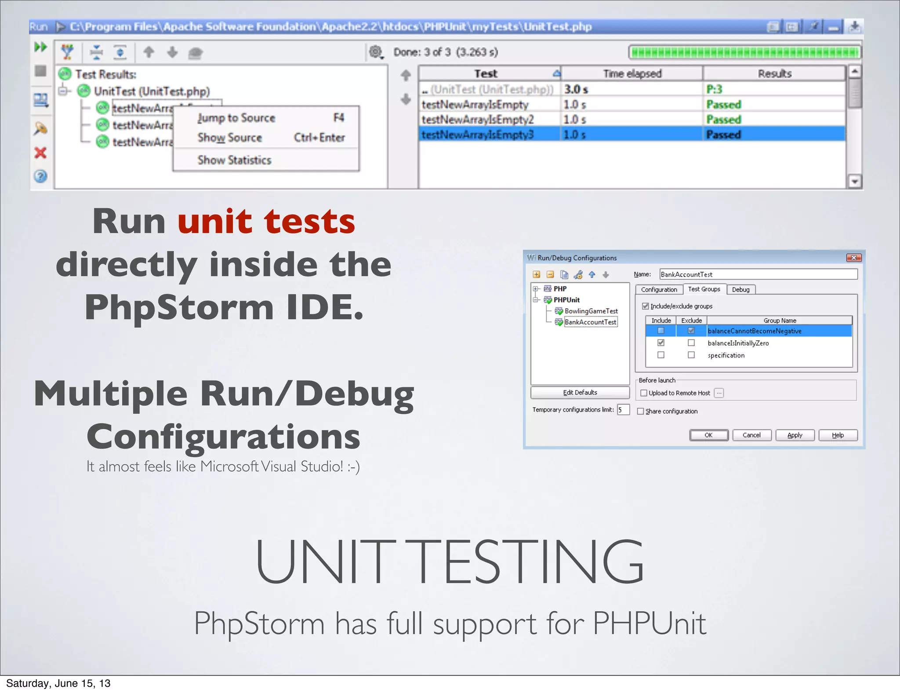The width and height of the screenshot is (900, 693).
Task: Choose Jump to Source in context menu
Action: (x=266, y=118)
